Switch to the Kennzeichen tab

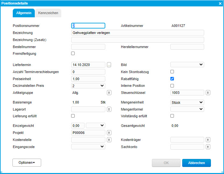[x=48, y=13]
